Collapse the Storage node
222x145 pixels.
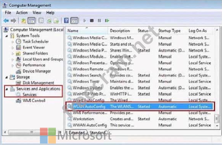[7, 77]
